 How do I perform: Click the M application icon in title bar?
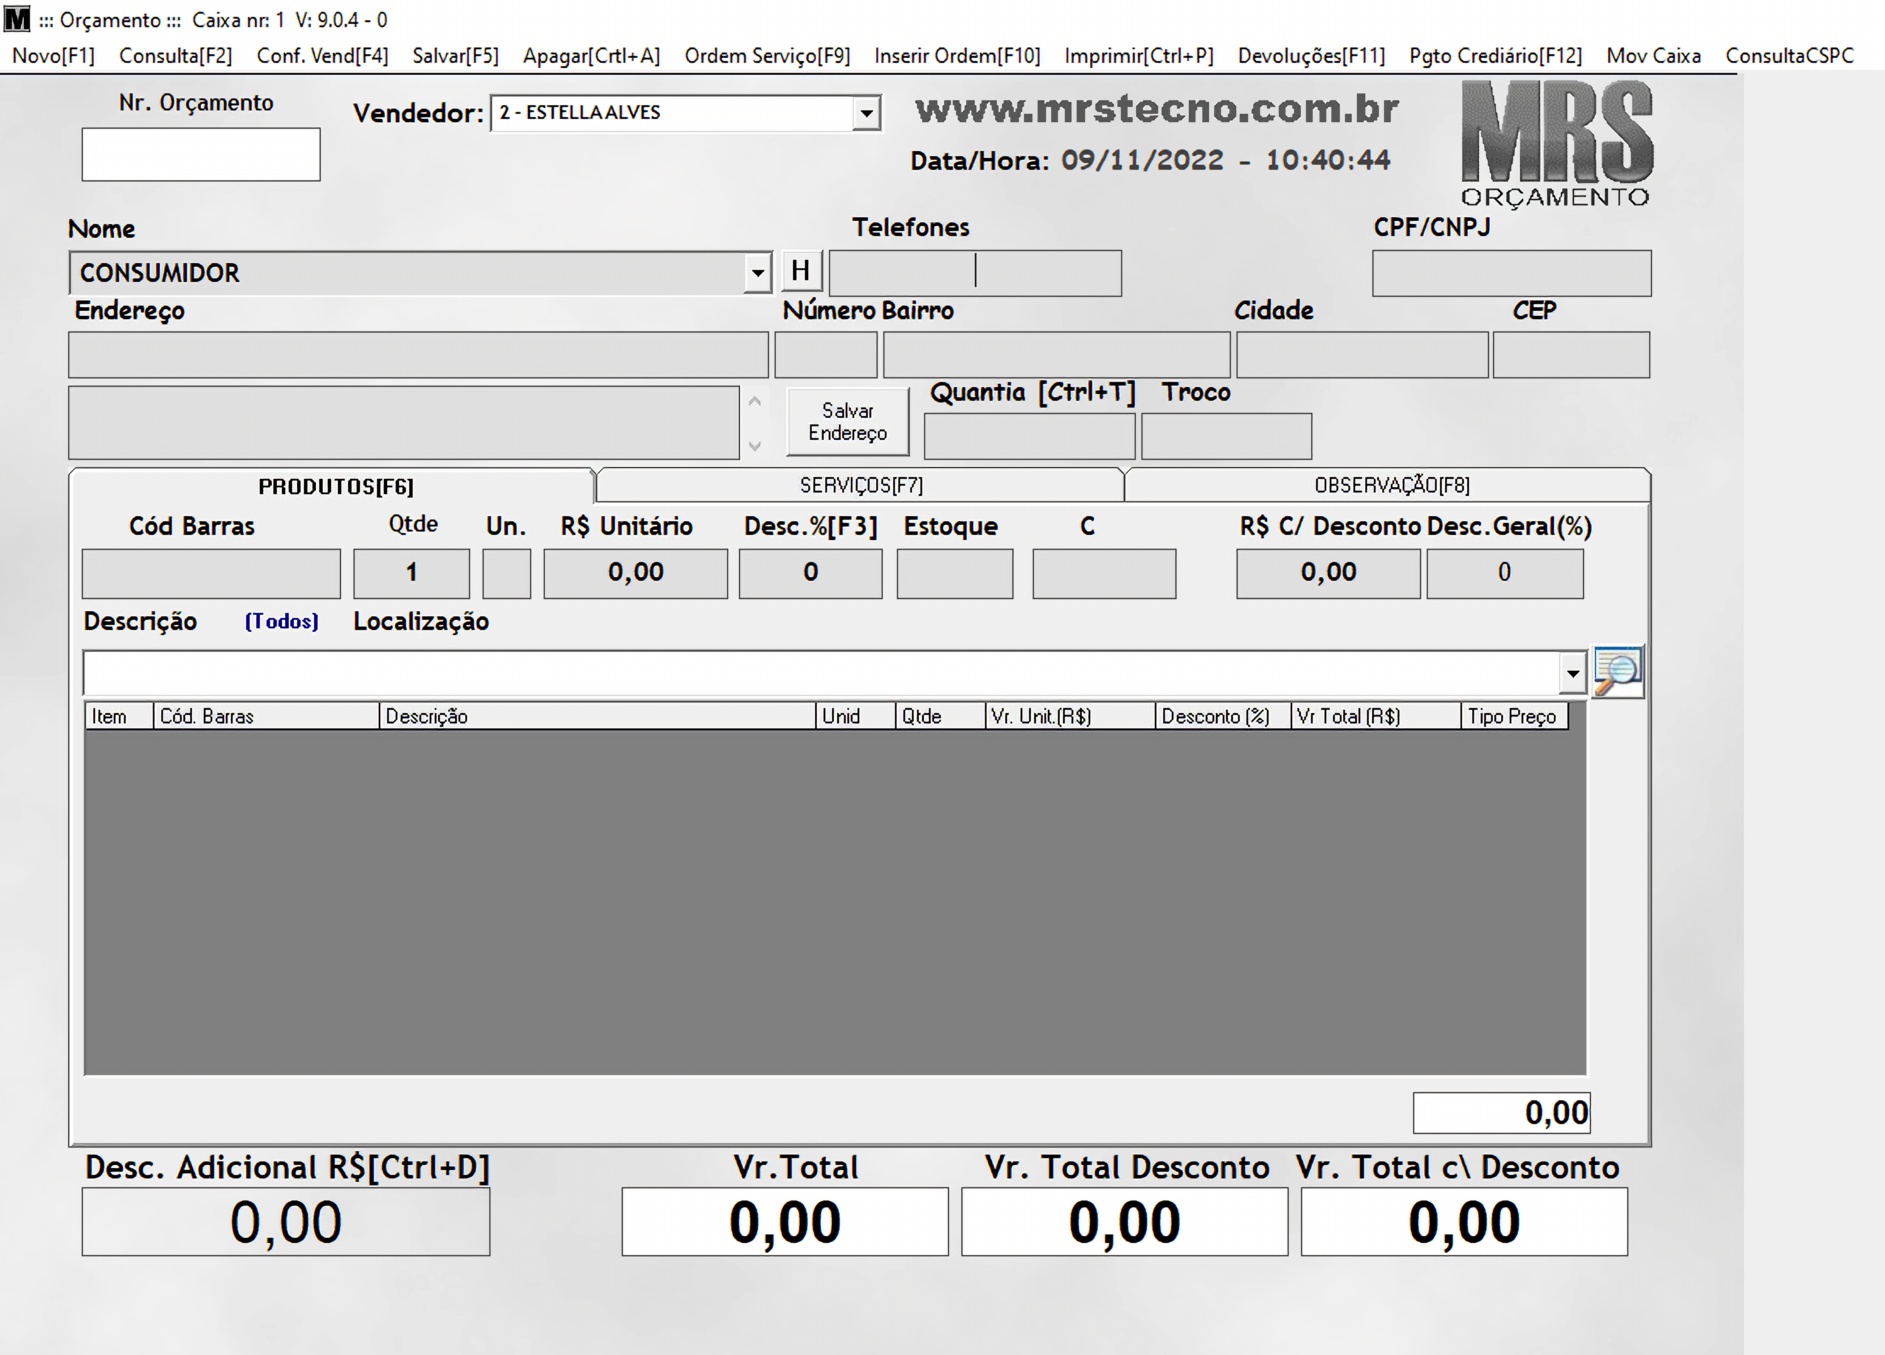point(17,18)
